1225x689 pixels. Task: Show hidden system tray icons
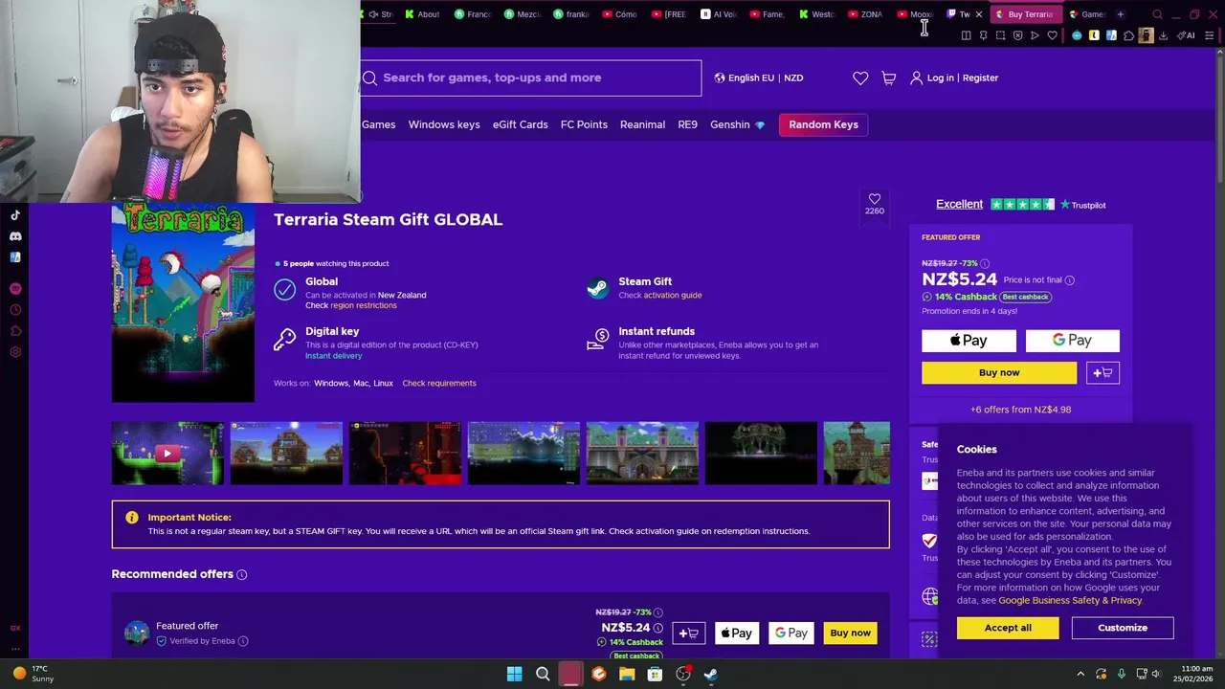click(x=1080, y=674)
